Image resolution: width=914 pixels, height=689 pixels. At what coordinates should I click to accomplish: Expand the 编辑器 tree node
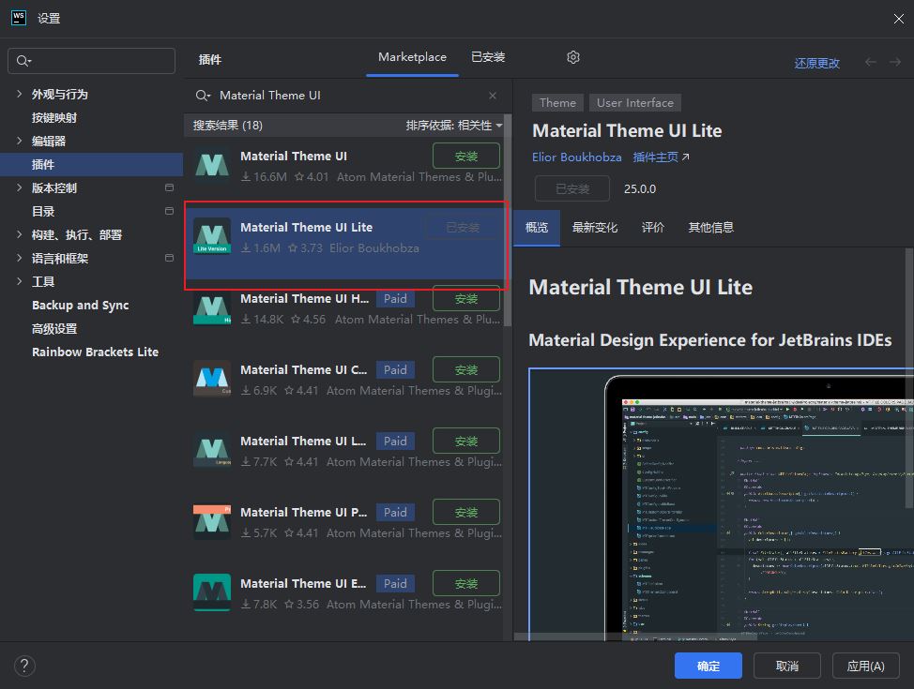point(19,141)
